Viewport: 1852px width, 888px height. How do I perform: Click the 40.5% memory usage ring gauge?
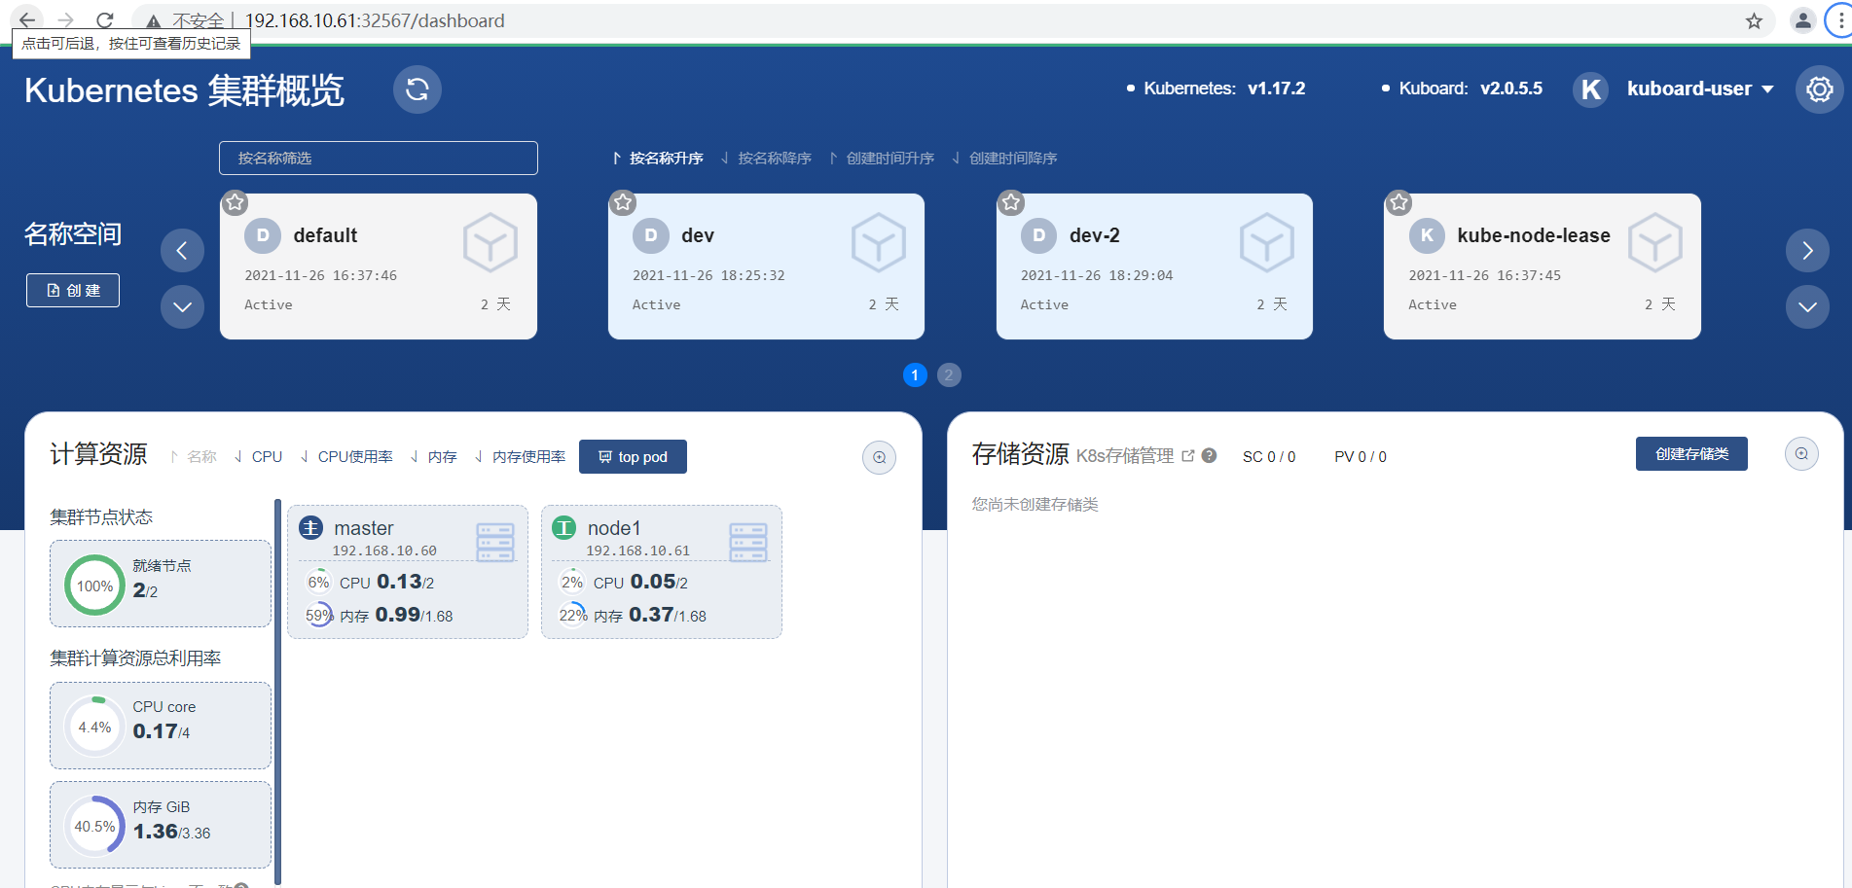(x=93, y=825)
